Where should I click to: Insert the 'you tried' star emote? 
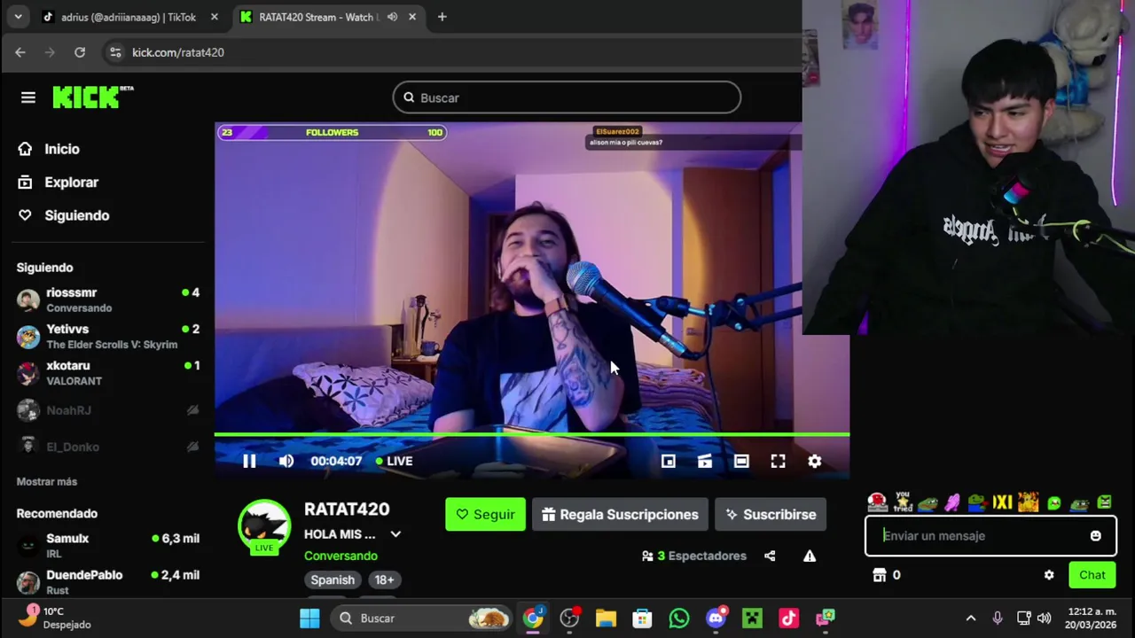coord(903,502)
